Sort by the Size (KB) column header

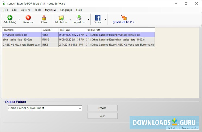(50, 30)
